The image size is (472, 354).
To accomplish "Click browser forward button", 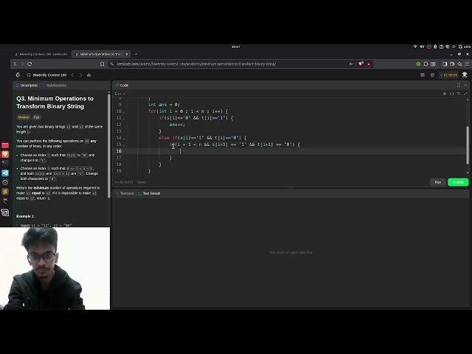I will (x=22, y=64).
